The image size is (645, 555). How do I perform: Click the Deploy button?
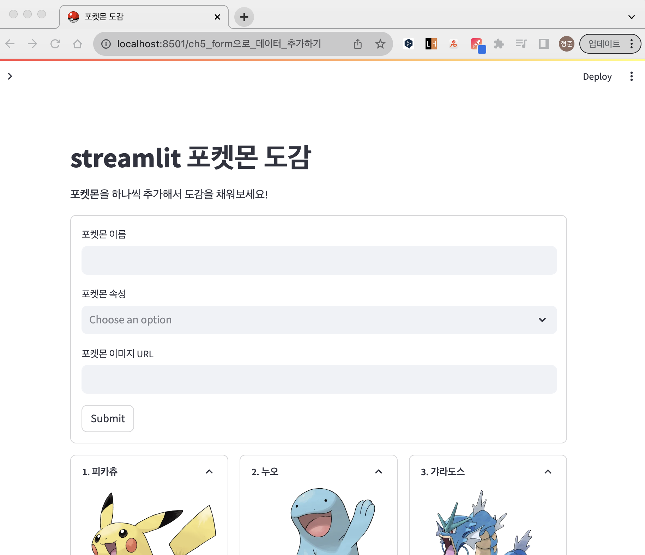point(597,76)
